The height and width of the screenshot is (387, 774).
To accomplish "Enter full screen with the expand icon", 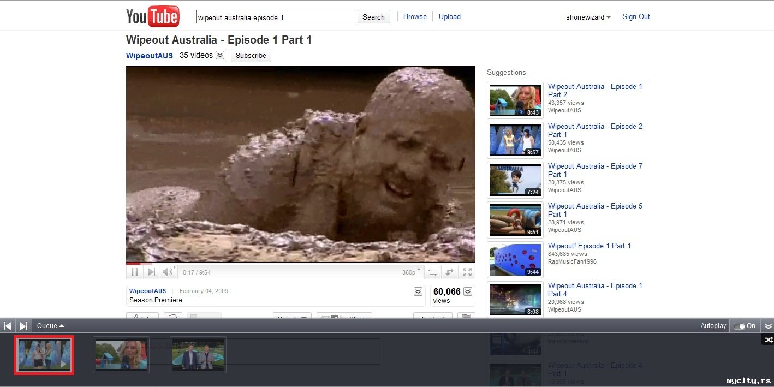I will [467, 272].
